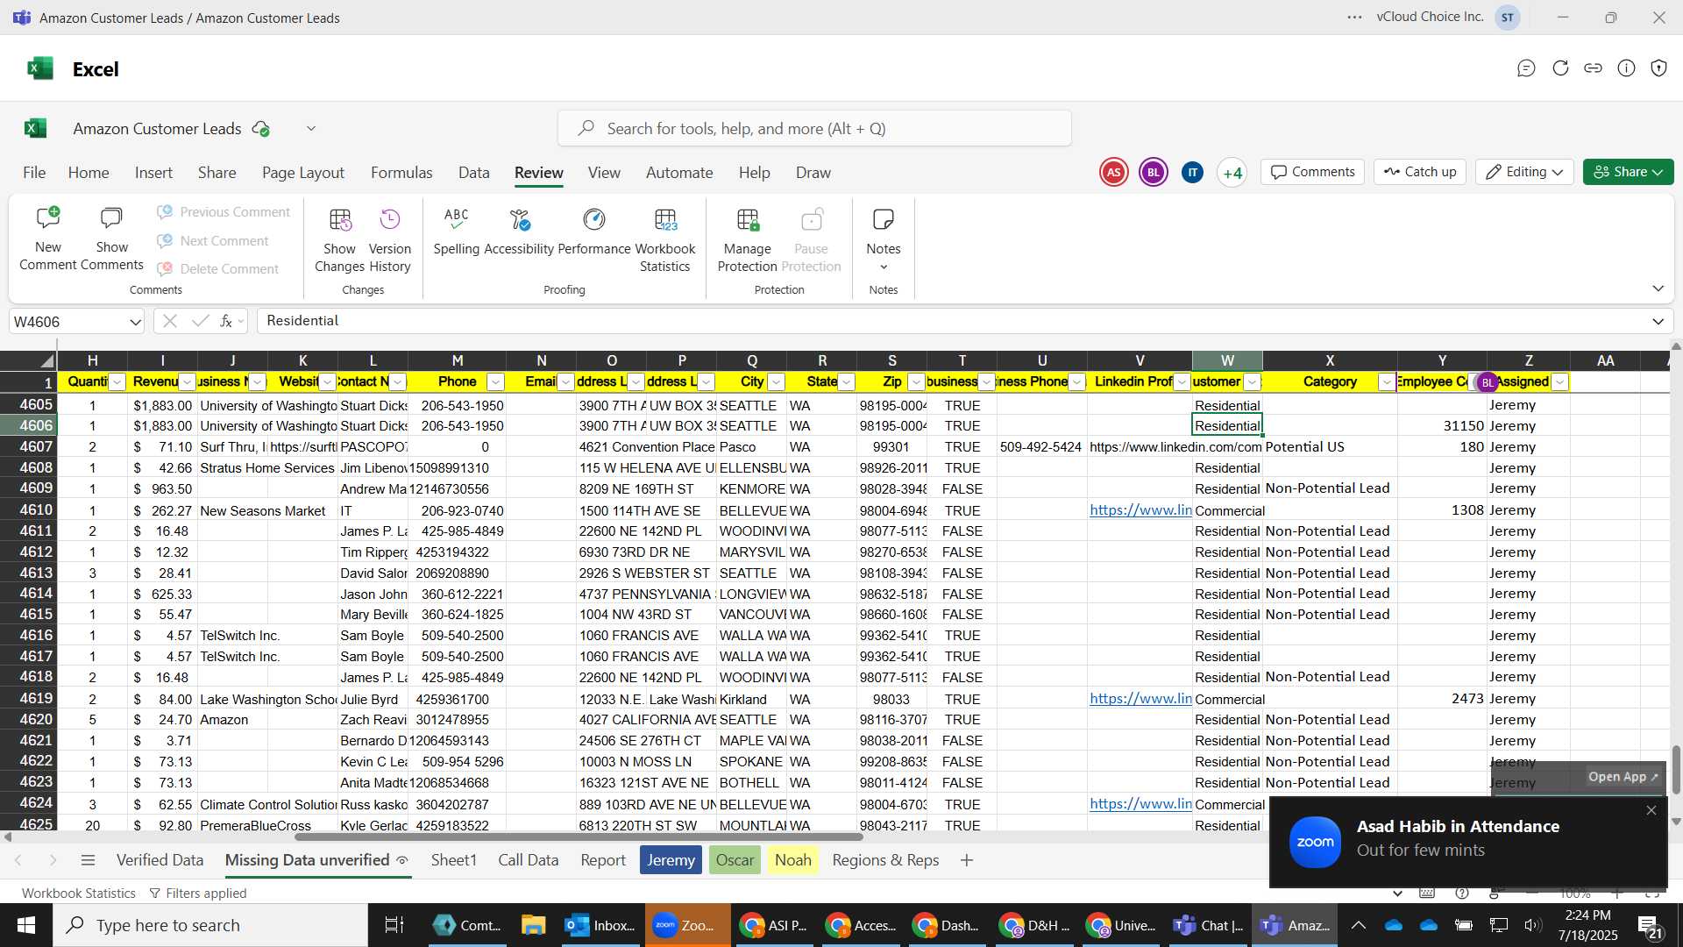Click Show Changes icon
This screenshot has height=947, width=1683.
pos(339,219)
